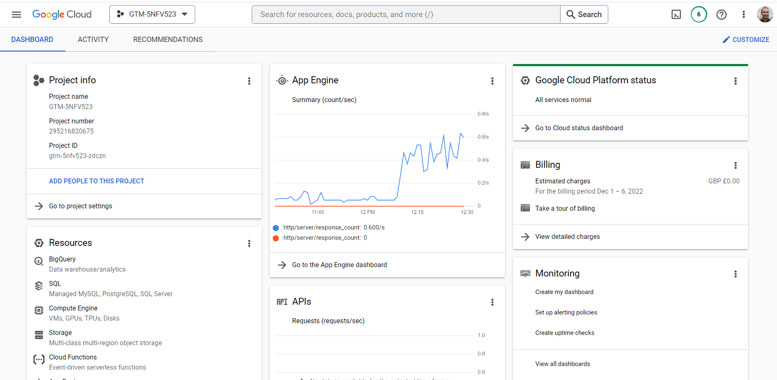Focus the search resources input field
This screenshot has height=380, width=777.
406,14
